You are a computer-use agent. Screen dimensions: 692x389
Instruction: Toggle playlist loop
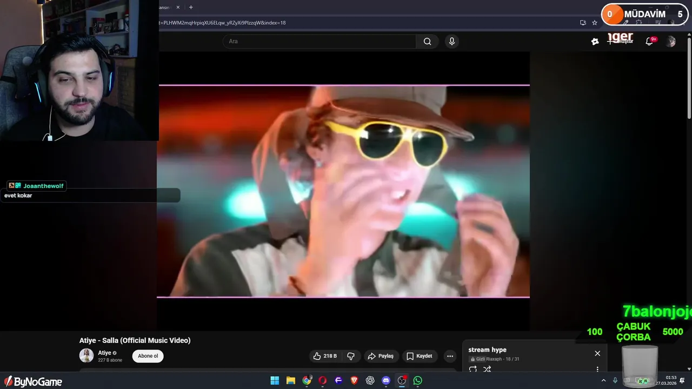click(473, 369)
